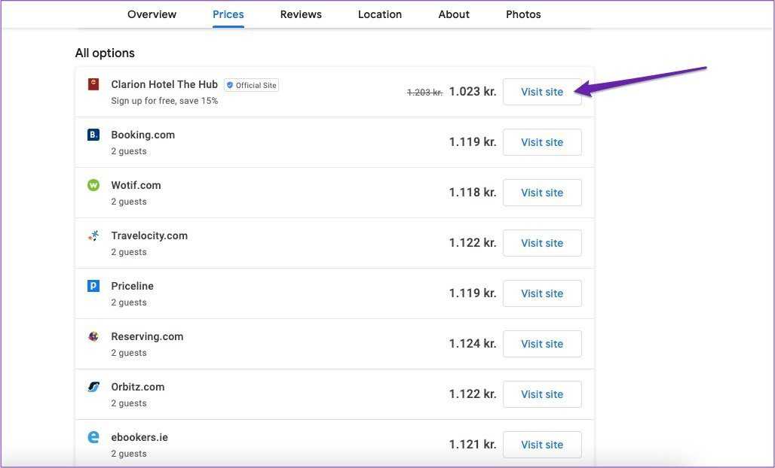
Task: Visit site for Clarion Hotel The Hub
Action: coord(542,92)
